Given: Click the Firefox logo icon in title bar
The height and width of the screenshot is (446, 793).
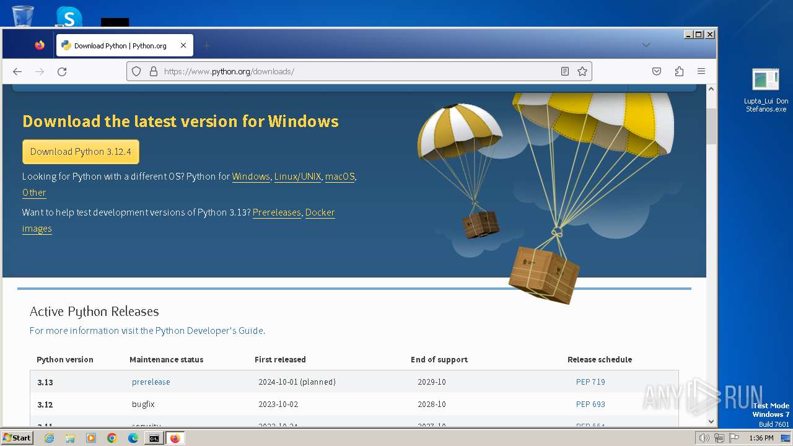Looking at the screenshot, I should tap(40, 45).
